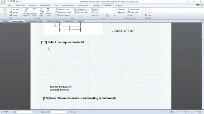The image size is (204, 114).
Task: Click the ribbon zoom slider handle
Action: pos(107,16)
